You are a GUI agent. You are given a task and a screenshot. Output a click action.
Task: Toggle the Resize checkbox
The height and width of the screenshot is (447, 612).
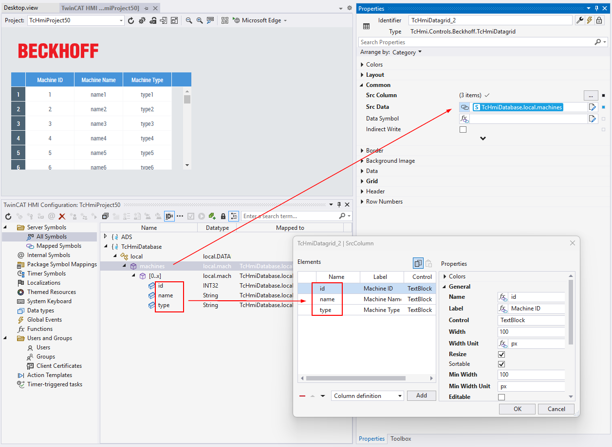click(501, 354)
